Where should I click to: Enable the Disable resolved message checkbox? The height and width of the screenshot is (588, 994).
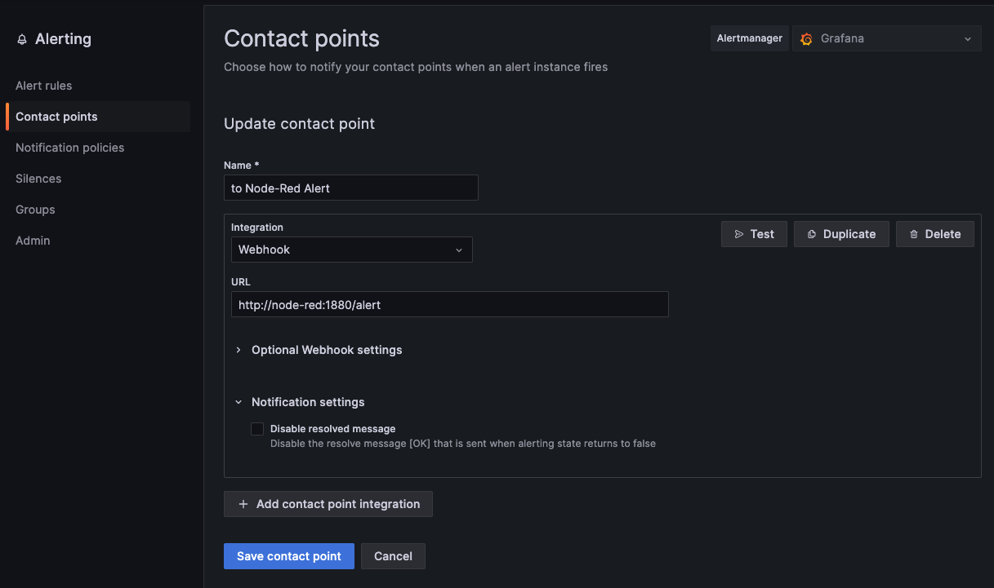click(x=257, y=429)
